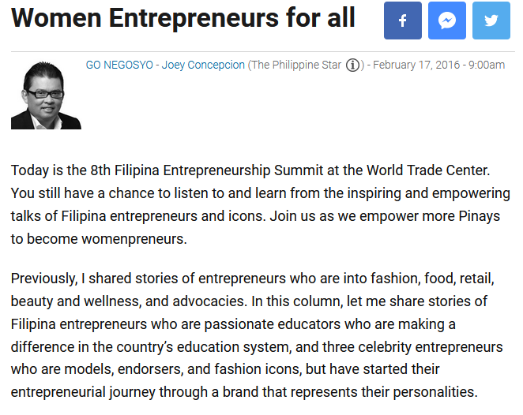523x415 pixels.
Task: Click The Philippine Star source text
Action: 296,65
